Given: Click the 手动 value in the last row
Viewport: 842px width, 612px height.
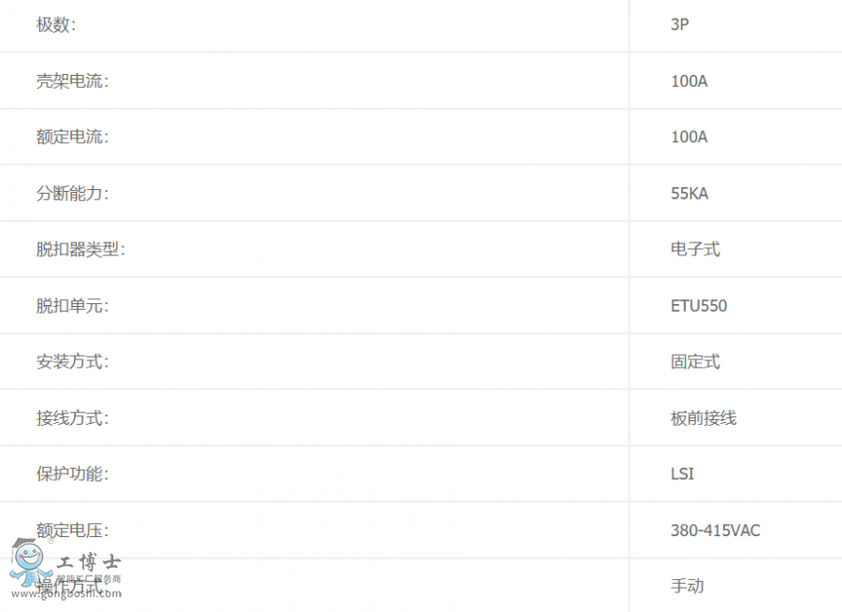Looking at the screenshot, I should (687, 587).
